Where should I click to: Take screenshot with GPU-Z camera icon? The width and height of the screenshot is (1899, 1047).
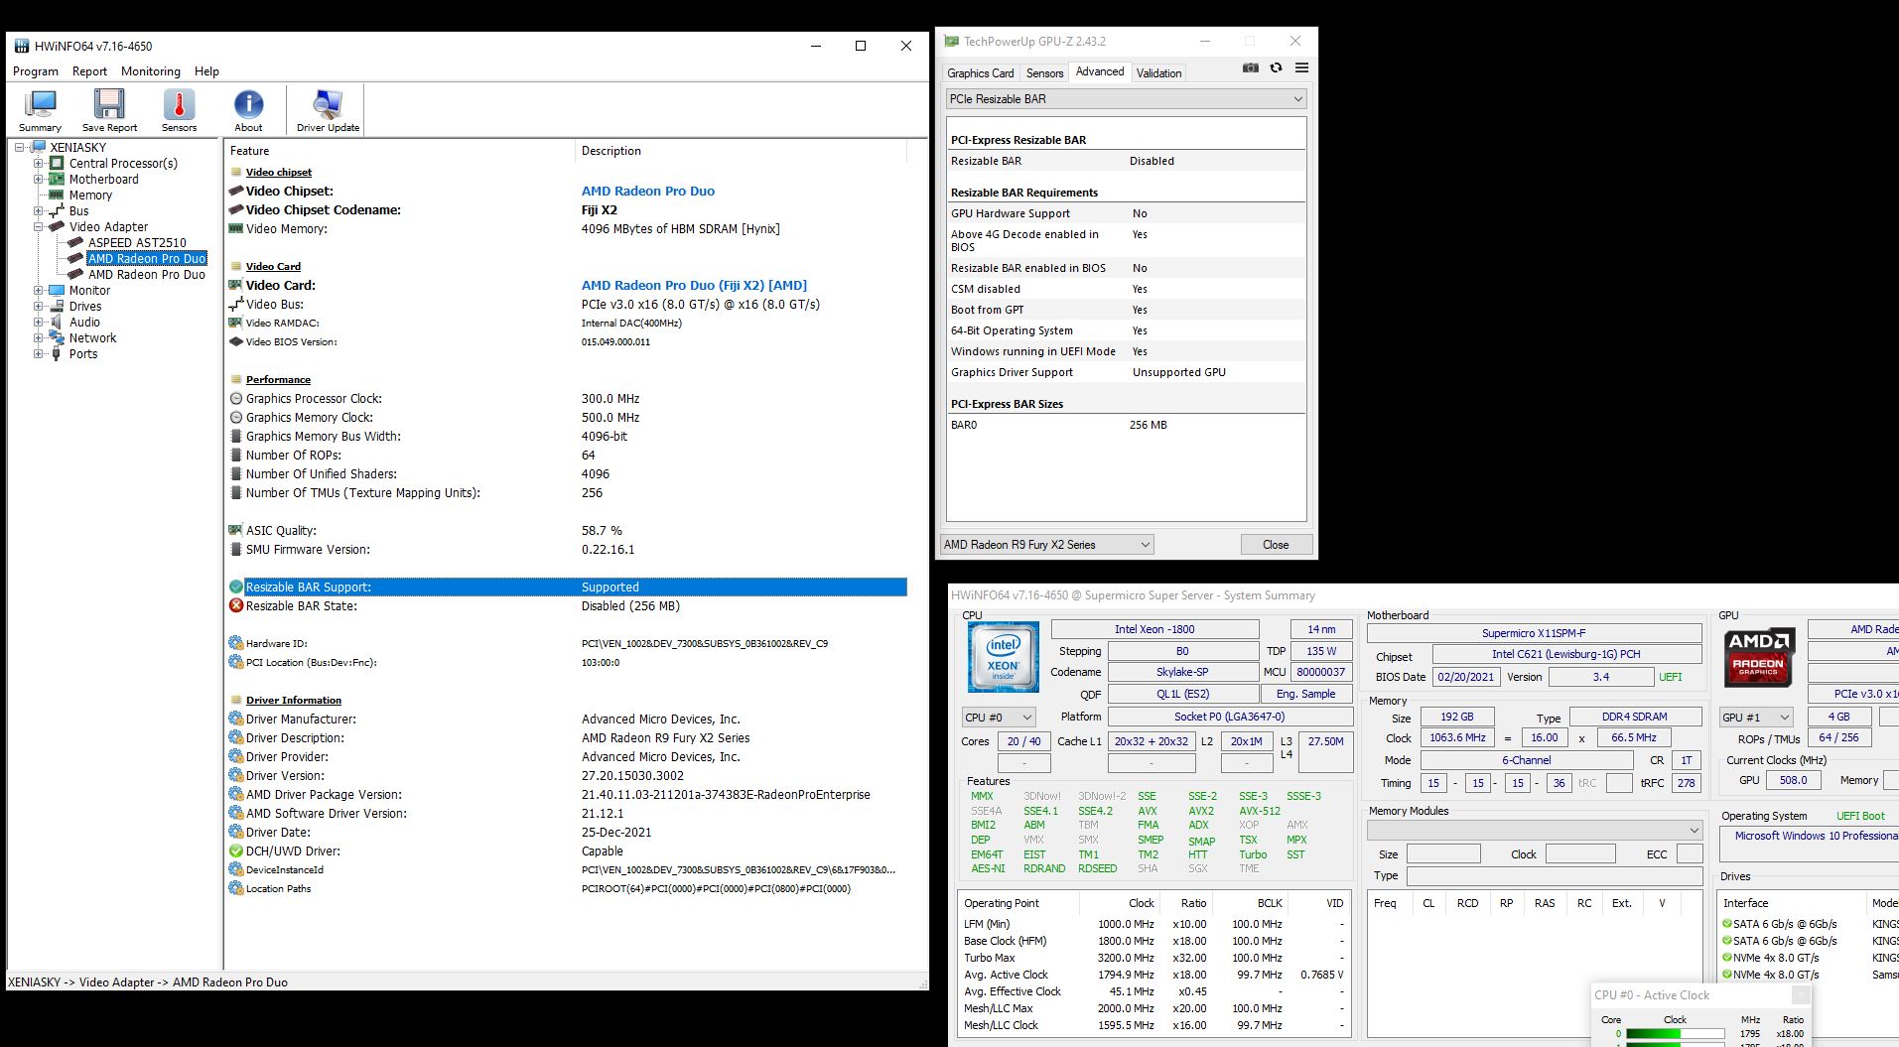[1251, 67]
